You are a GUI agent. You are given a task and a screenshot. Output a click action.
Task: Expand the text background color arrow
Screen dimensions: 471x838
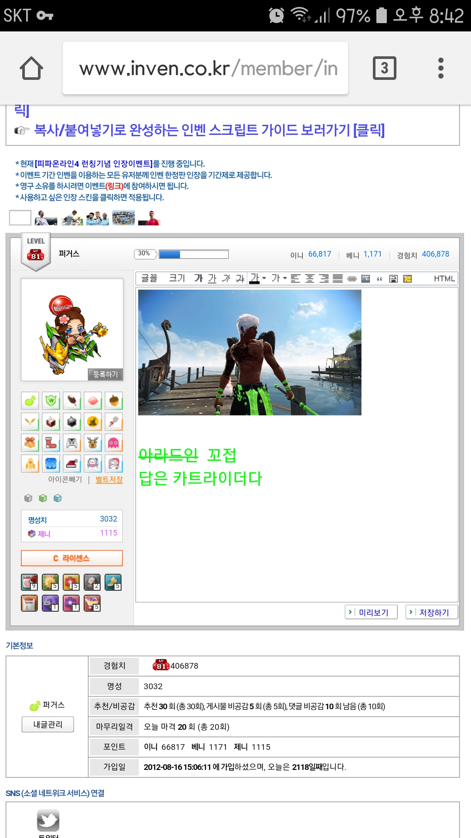[285, 278]
